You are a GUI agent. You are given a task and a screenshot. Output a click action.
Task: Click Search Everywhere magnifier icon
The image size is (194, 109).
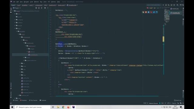[183, 5]
